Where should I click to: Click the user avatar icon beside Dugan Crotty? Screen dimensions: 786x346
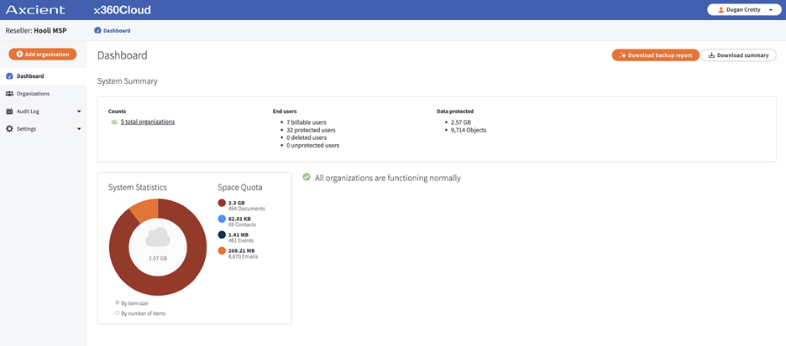click(x=720, y=10)
